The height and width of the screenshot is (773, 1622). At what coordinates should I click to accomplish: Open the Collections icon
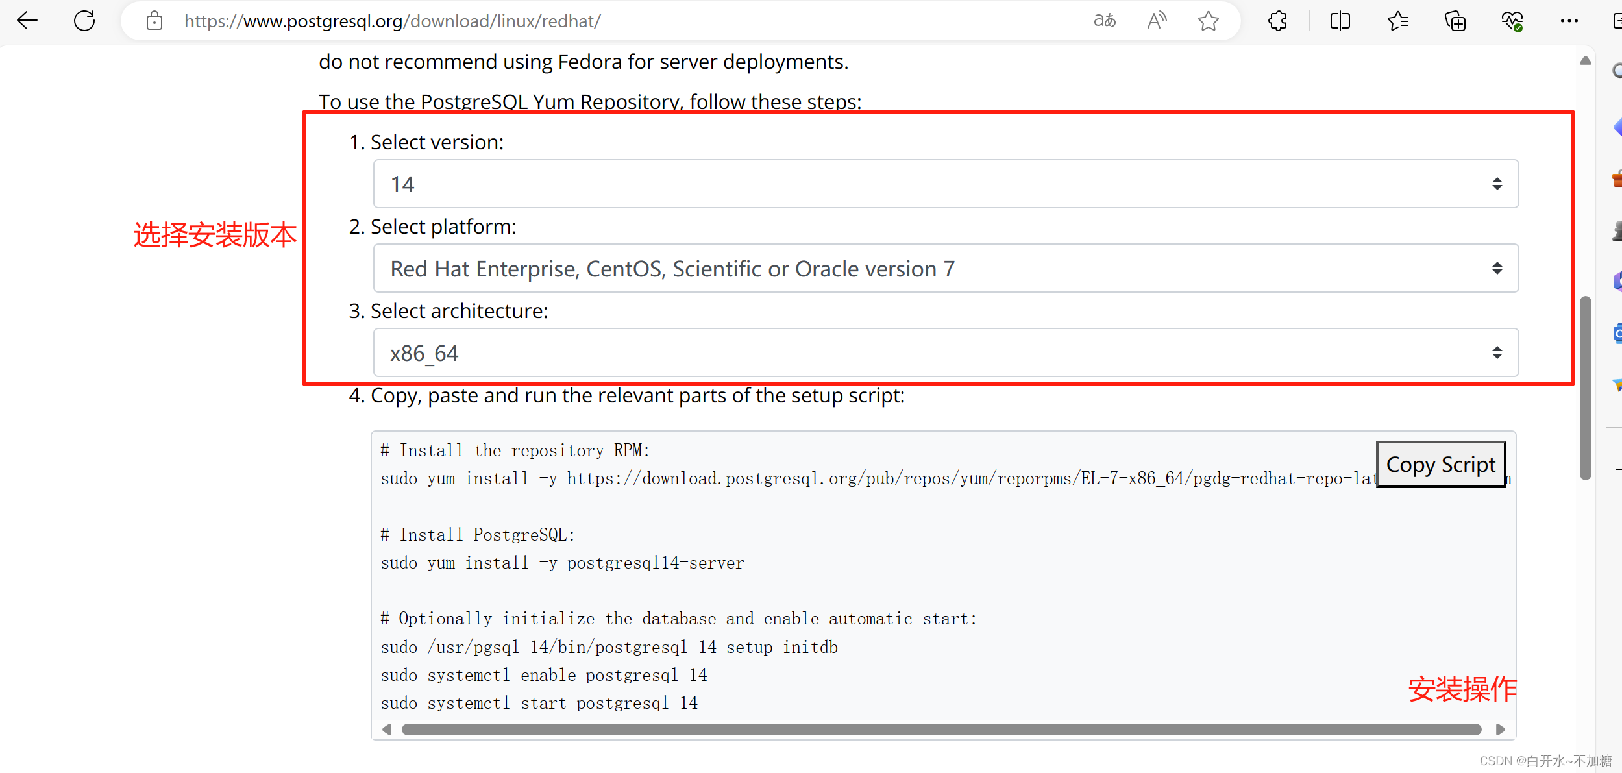[x=1455, y=21]
